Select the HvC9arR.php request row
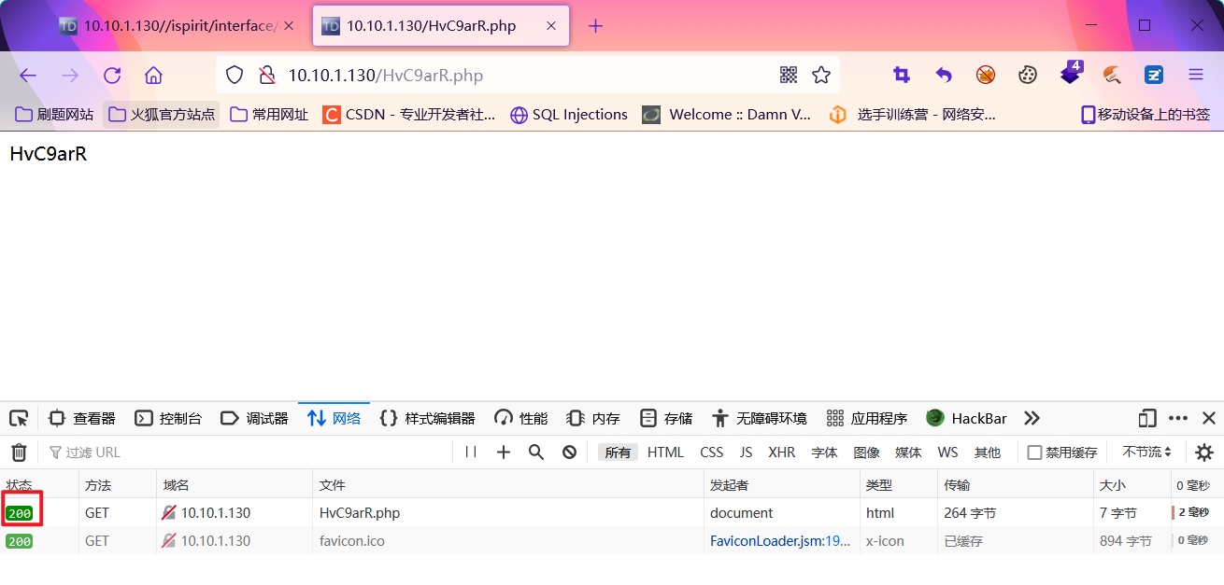Viewport: 1224px width, 585px height. [612, 513]
